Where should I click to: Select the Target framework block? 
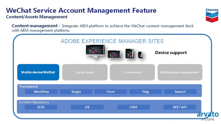coord(76,92)
